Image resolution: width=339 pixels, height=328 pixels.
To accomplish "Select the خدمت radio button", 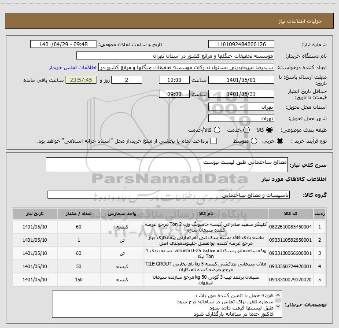I will click(x=247, y=130).
